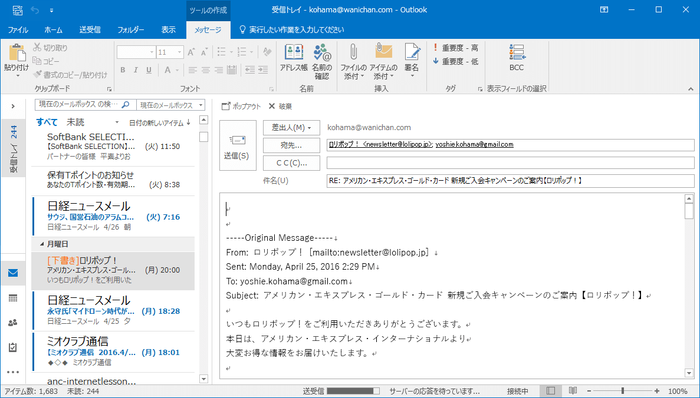Open the bullets list dropdown arrow
The width and height of the screenshot is (700, 398).
click(x=231, y=52)
